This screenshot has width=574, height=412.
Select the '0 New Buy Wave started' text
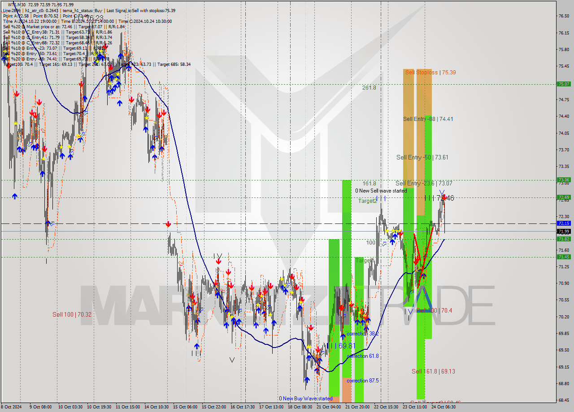pyautogui.click(x=305, y=399)
